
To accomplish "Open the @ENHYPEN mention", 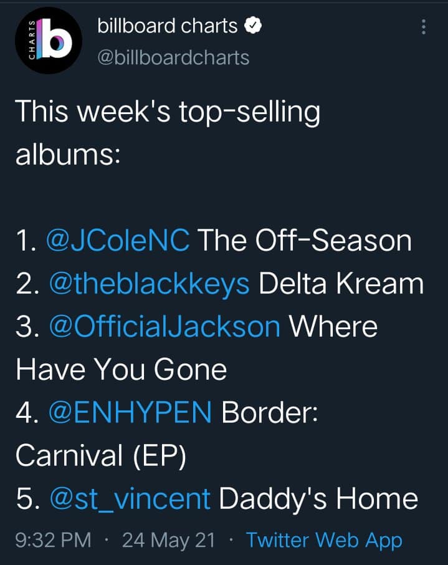I will tap(130, 413).
